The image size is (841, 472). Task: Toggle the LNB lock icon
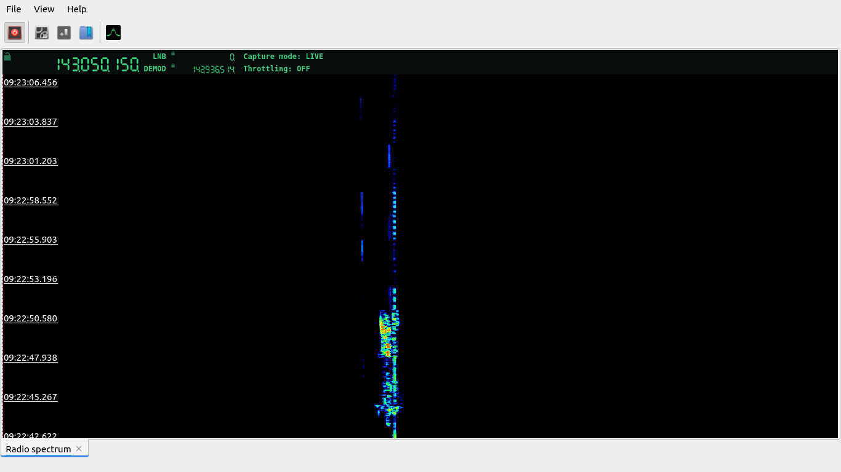173,53
